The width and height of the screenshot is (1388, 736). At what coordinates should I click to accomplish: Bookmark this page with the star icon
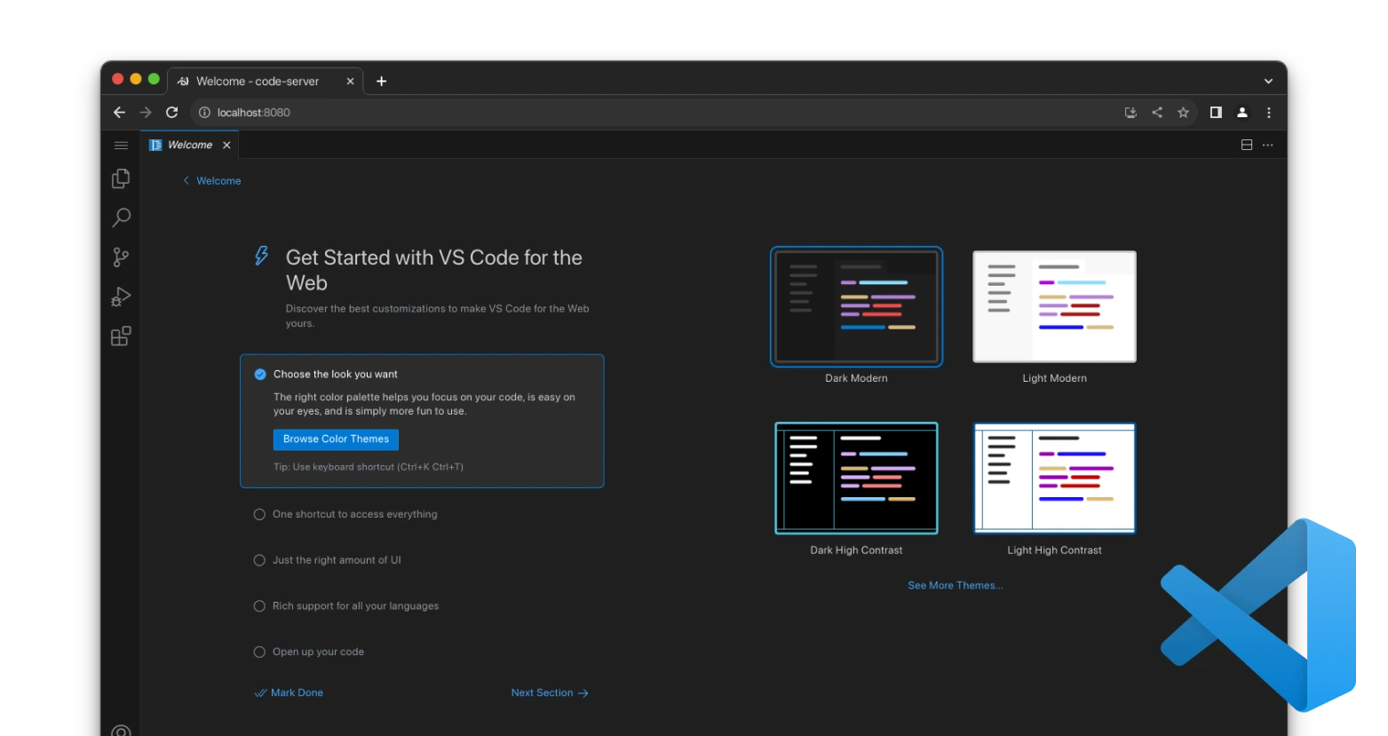(1183, 113)
